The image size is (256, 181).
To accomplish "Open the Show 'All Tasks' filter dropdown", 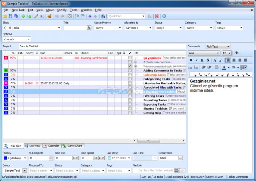I will [x=59, y=28].
